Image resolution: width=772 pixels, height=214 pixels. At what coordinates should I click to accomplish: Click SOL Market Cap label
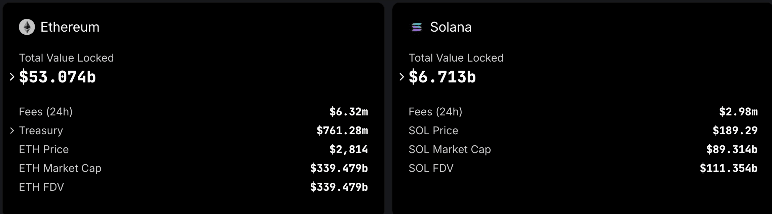pyautogui.click(x=450, y=149)
